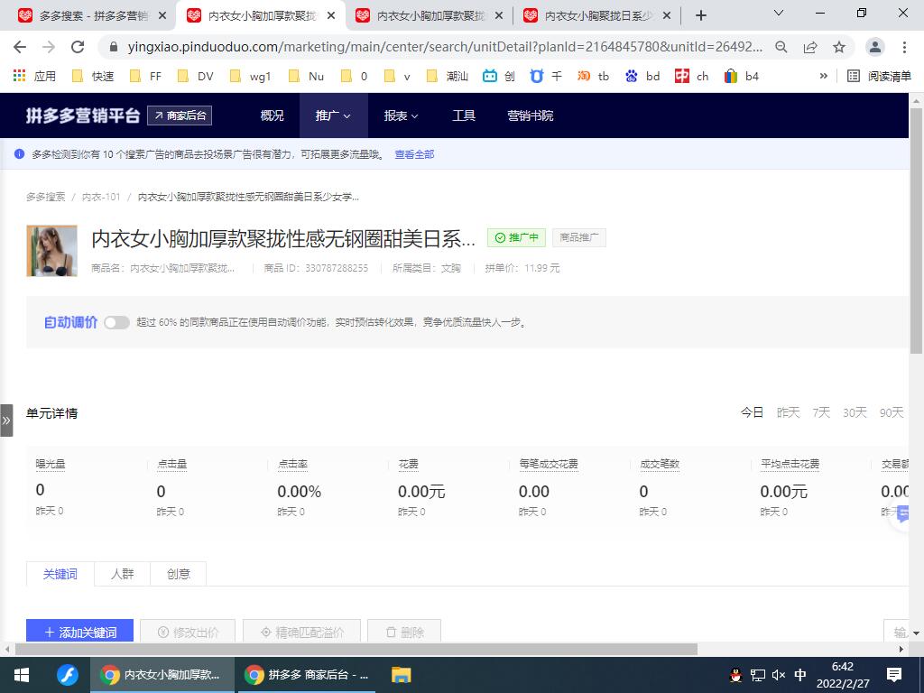Open the FF bookmark folder
The image size is (924, 693).
145,76
